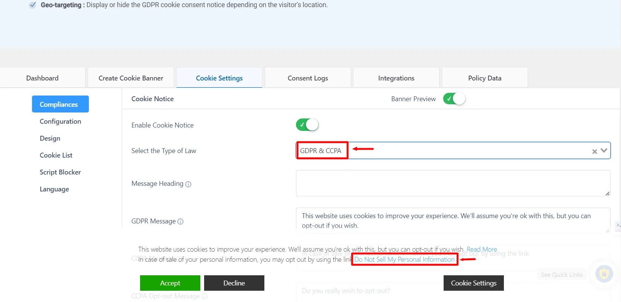The image size is (621, 302).
Task: Toggle the Banner Preview switch
Action: [x=454, y=99]
